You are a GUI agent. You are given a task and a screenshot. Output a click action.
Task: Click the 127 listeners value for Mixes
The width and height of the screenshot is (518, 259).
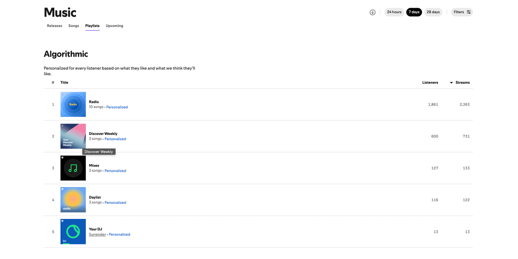(435, 168)
